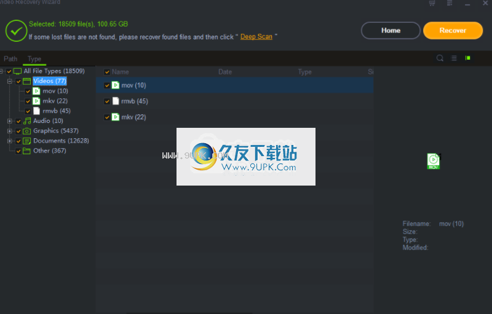Uncheck the rmvb (45) tree checkbox
The image size is (492, 314).
point(28,111)
